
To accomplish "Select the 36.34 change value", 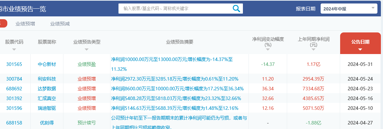I will point(268,89).
